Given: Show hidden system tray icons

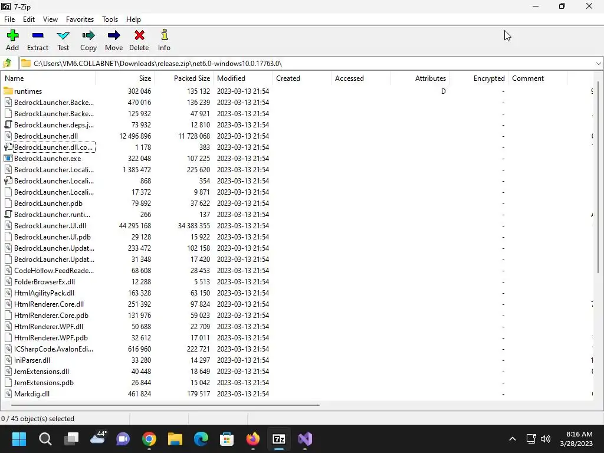Looking at the screenshot, I should (x=513, y=439).
